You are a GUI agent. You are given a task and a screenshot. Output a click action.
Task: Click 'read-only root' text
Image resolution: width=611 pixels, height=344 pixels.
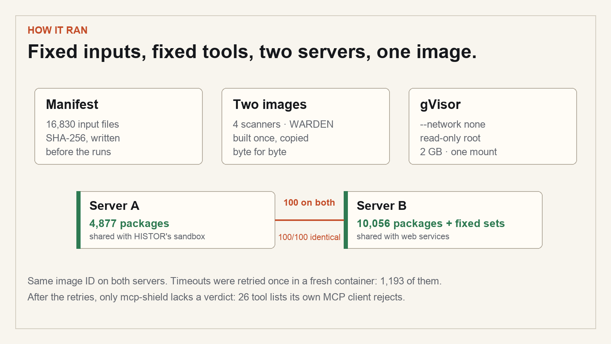(450, 138)
